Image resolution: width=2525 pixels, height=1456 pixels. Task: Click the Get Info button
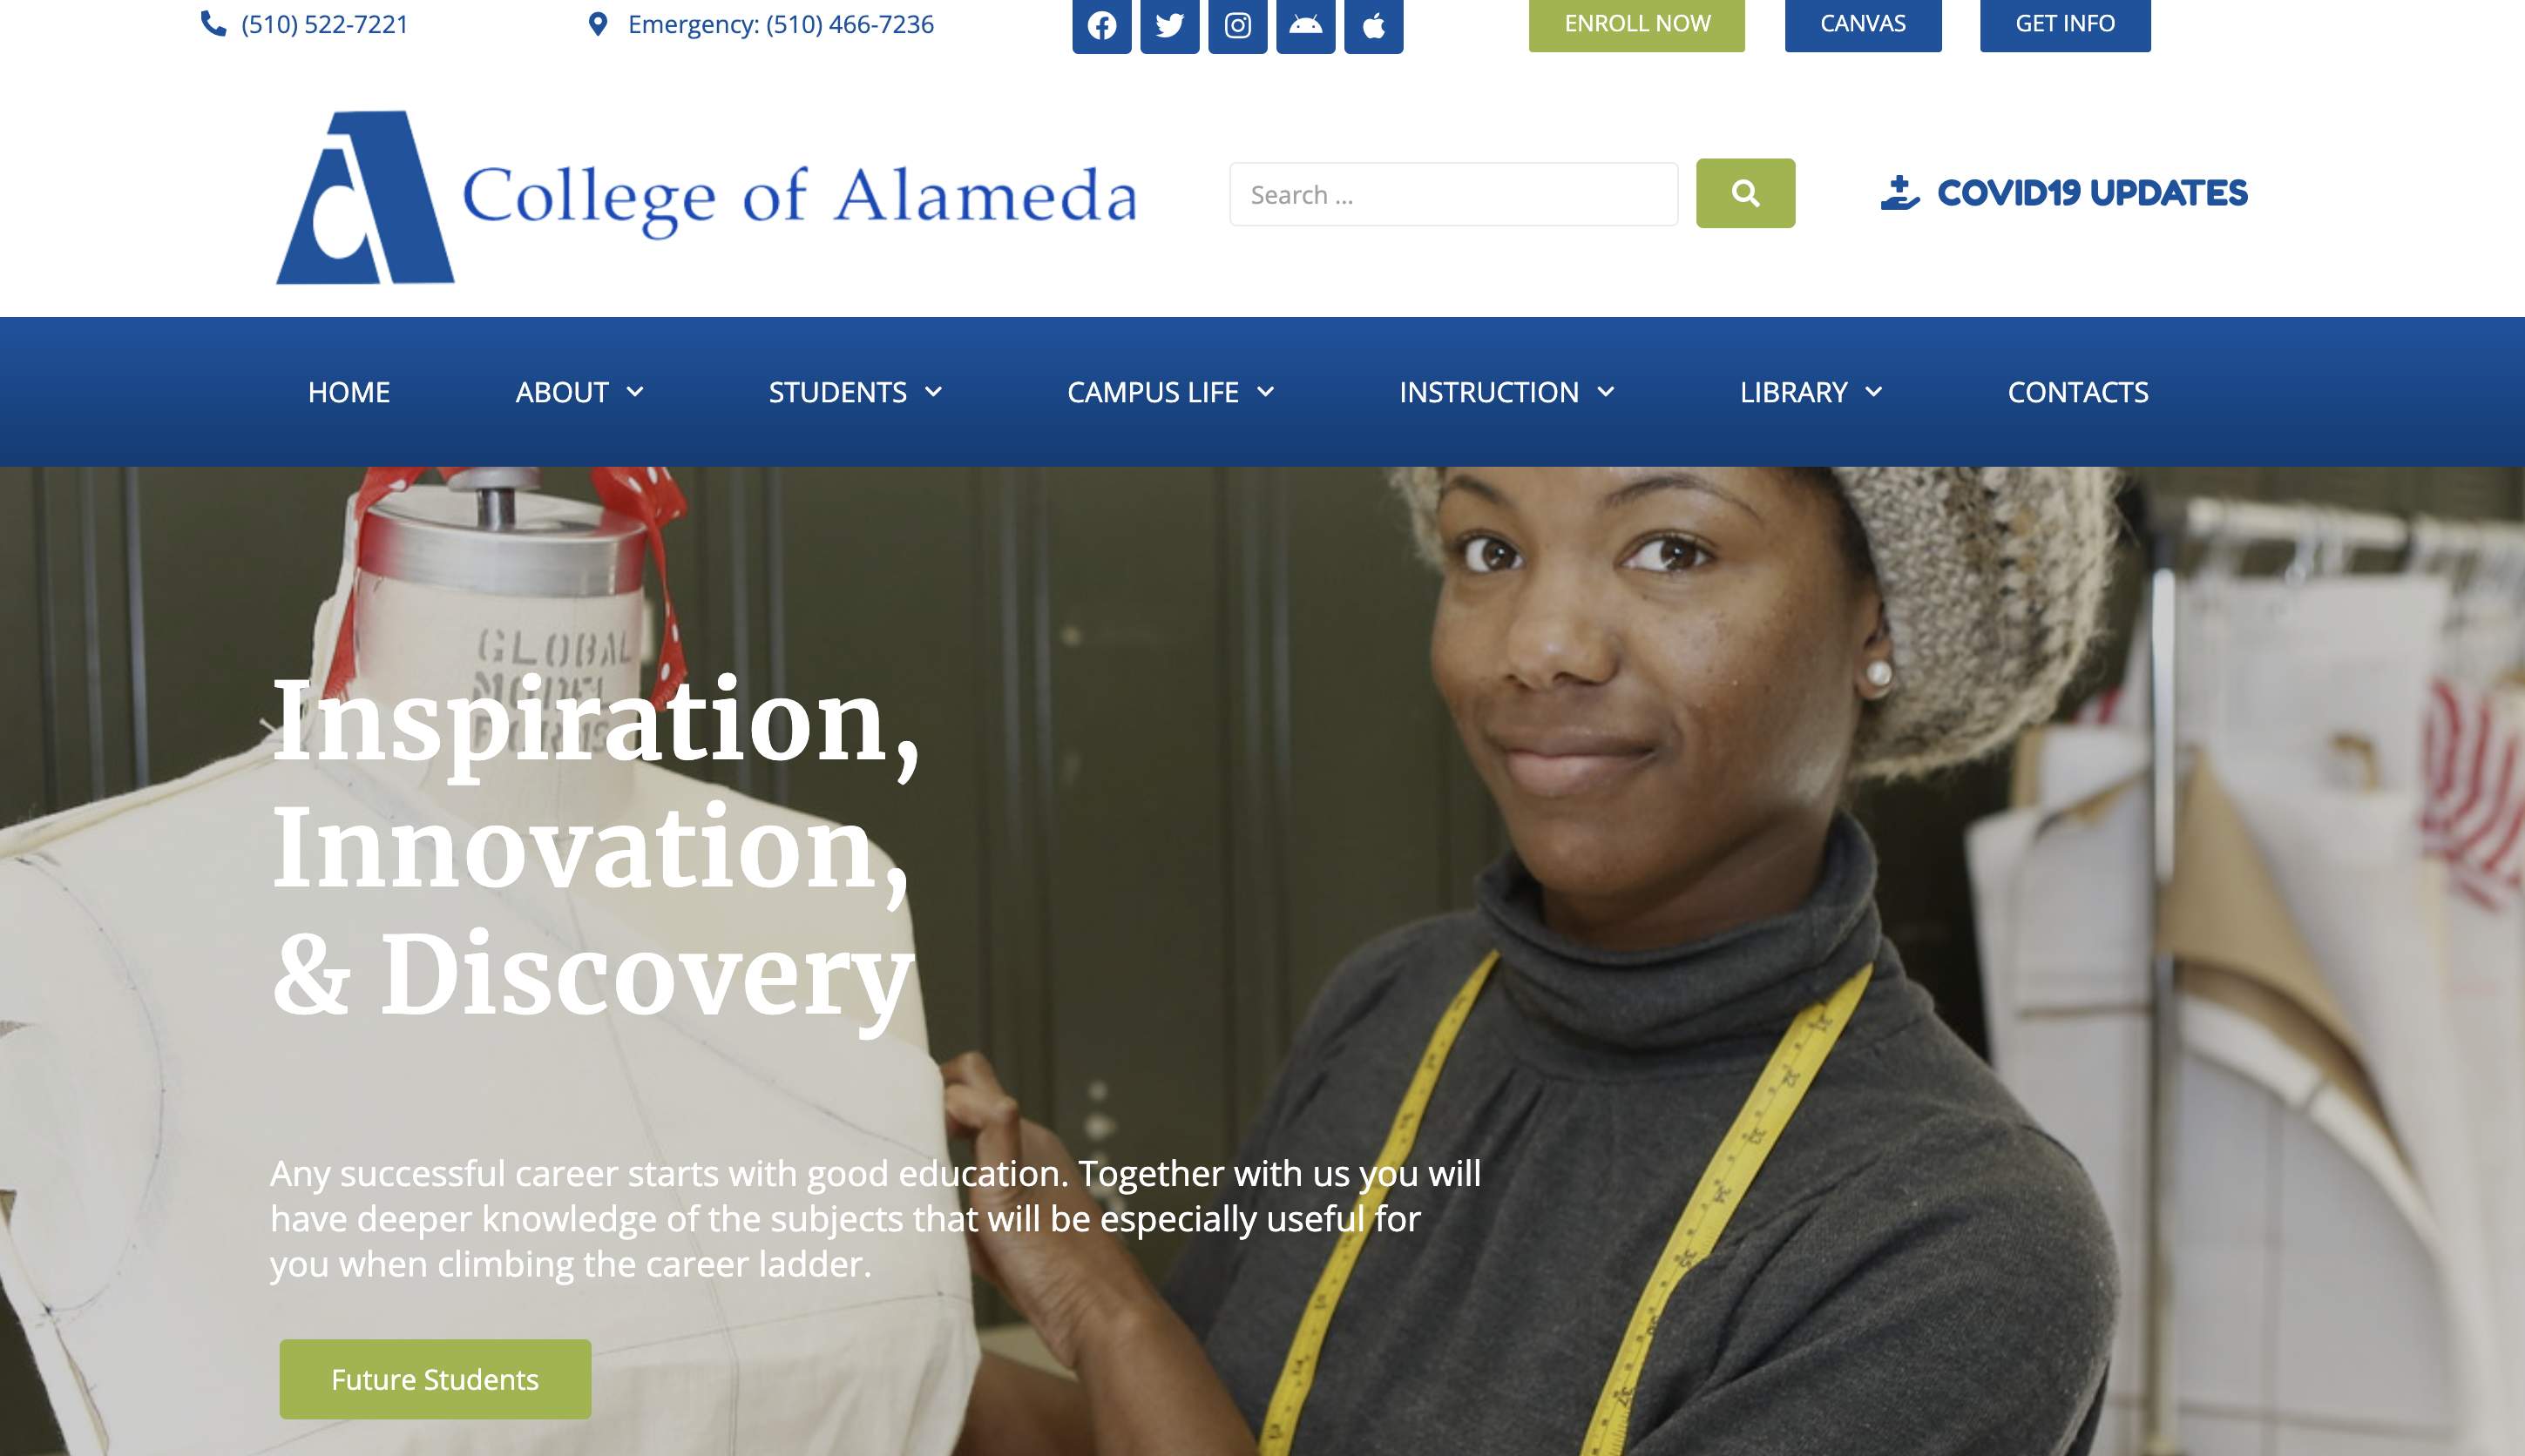[2065, 24]
